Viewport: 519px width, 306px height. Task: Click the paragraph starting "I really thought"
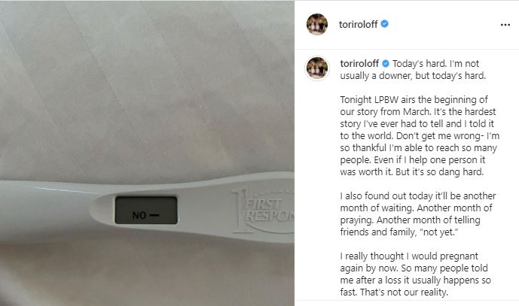click(415, 274)
